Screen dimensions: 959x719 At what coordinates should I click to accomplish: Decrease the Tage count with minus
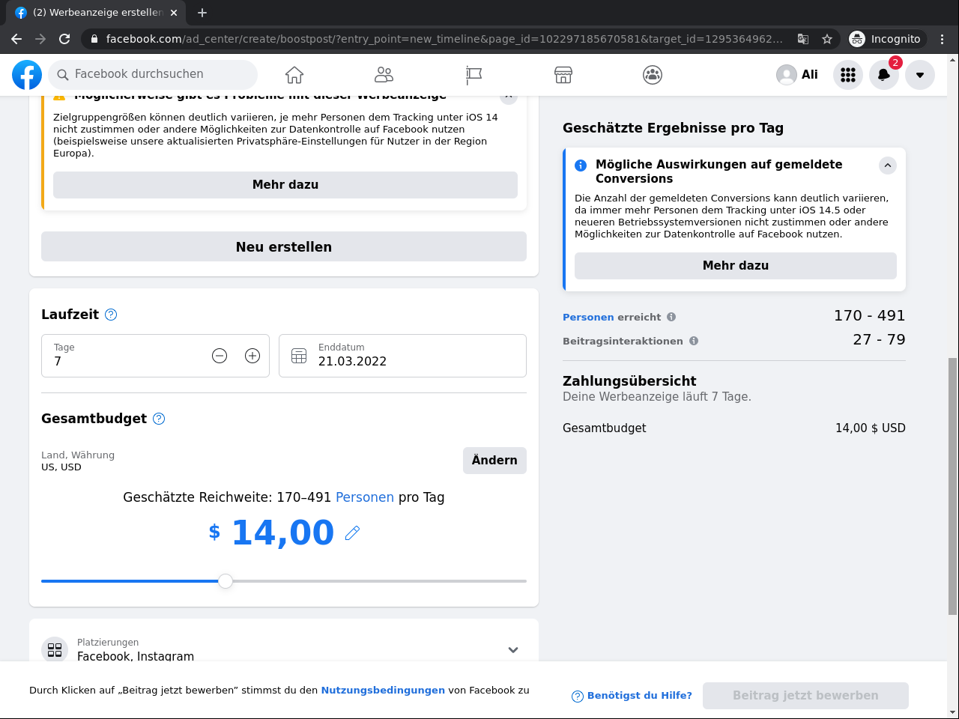tap(220, 356)
